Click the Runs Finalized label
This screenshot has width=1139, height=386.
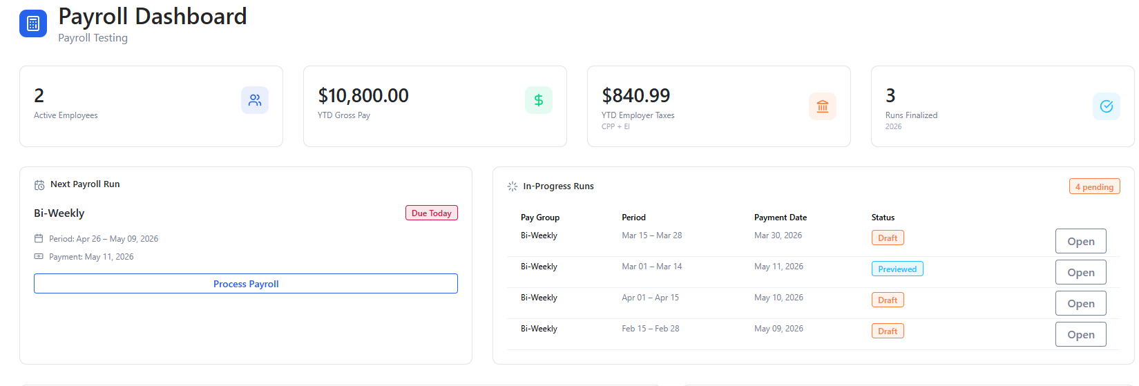[912, 115]
